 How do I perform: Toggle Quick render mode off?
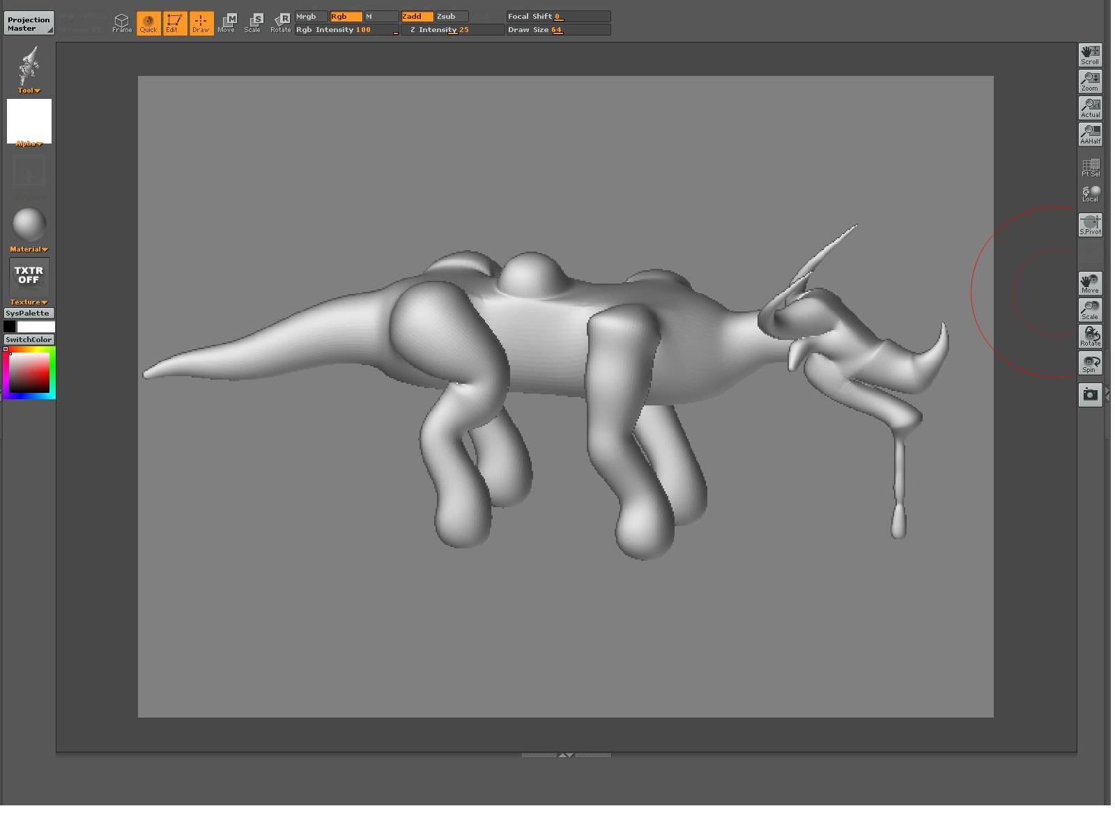[148, 22]
